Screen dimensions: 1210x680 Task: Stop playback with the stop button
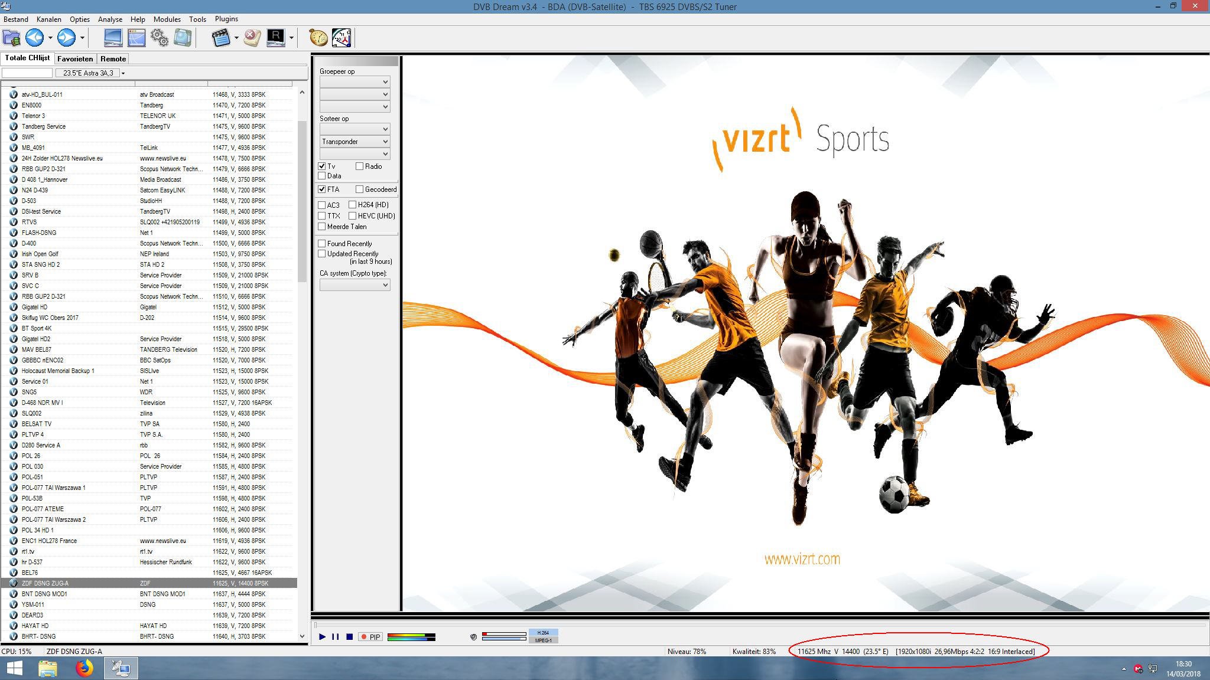(349, 637)
